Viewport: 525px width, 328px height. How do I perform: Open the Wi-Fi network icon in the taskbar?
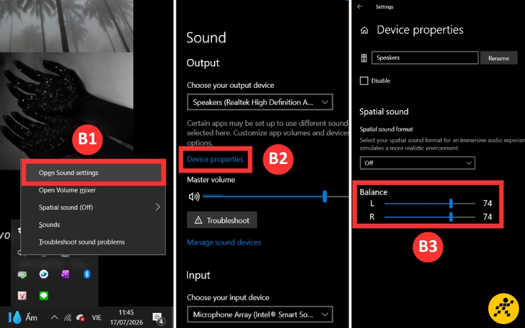tap(68, 318)
